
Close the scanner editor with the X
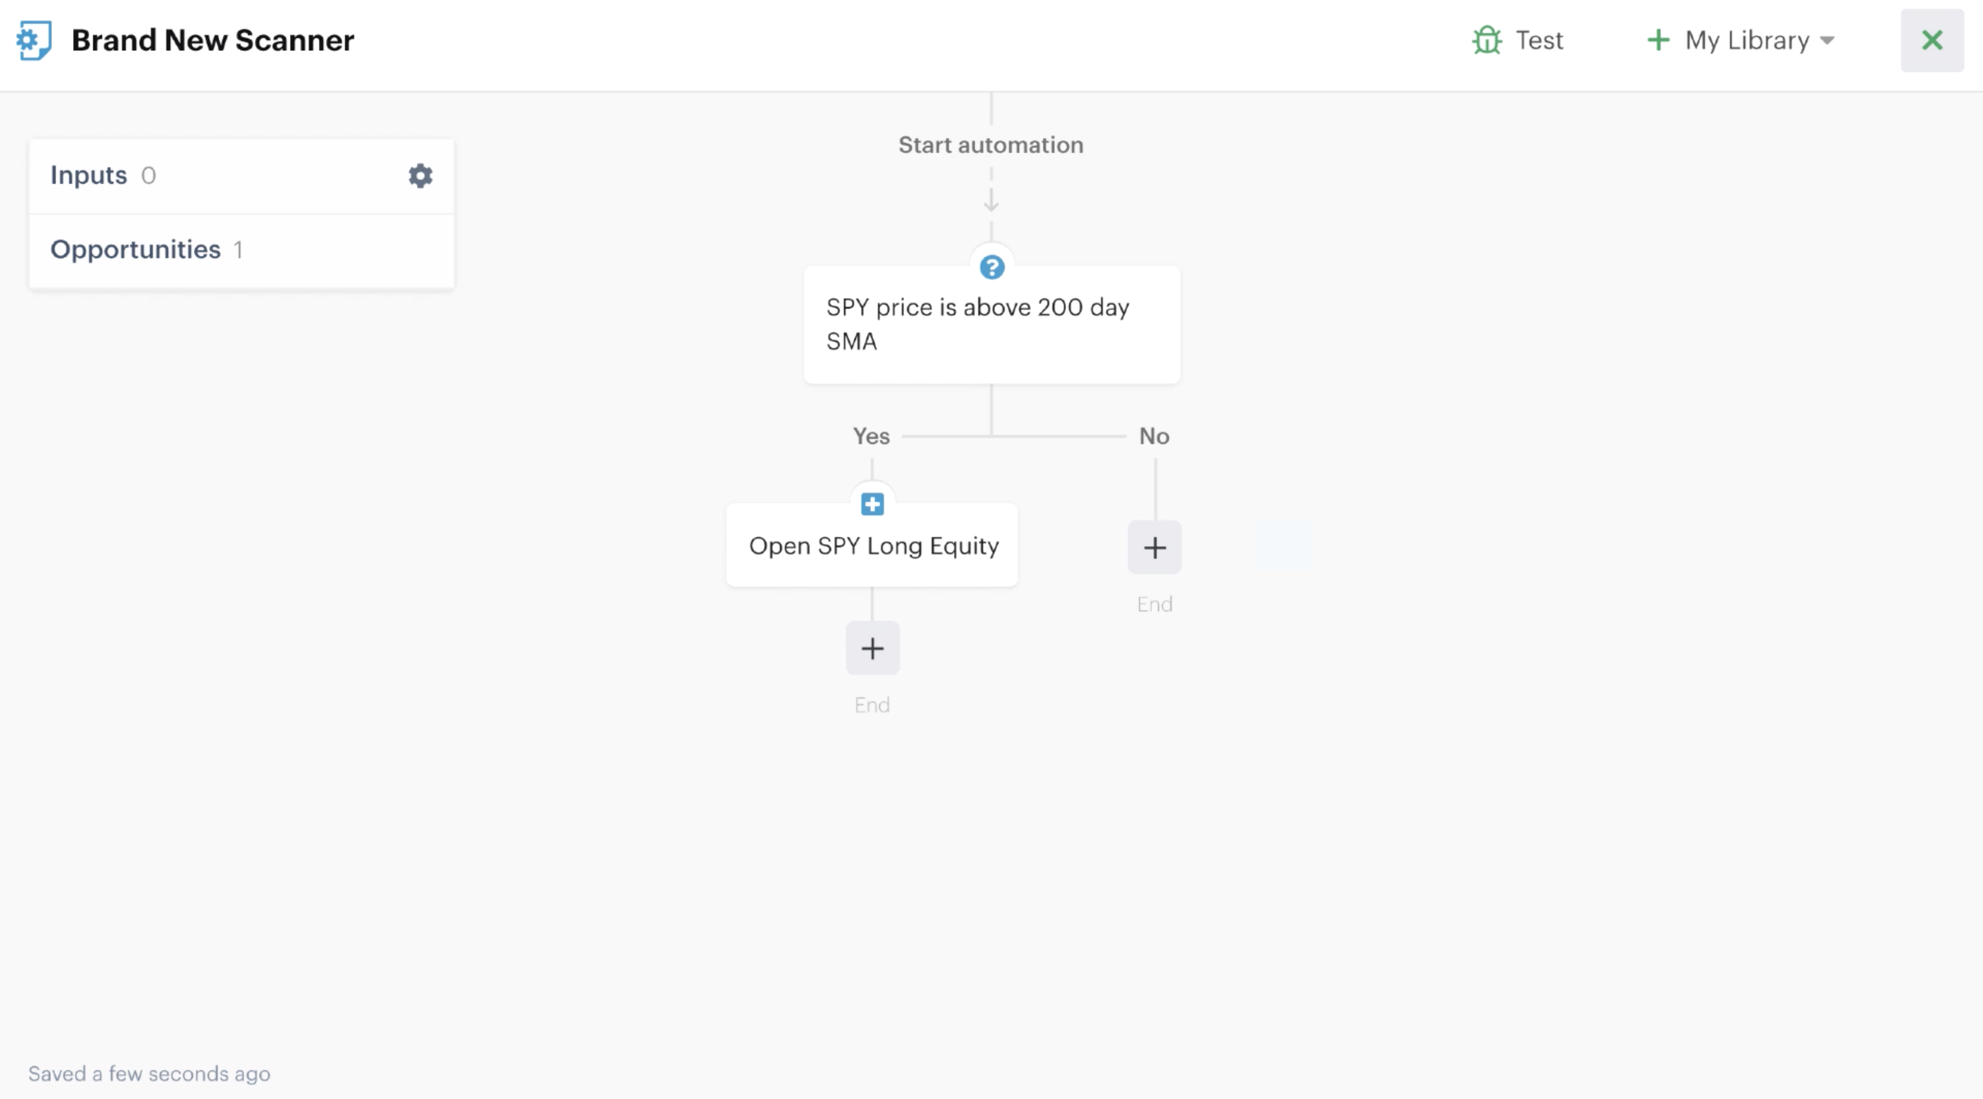[x=1932, y=40]
